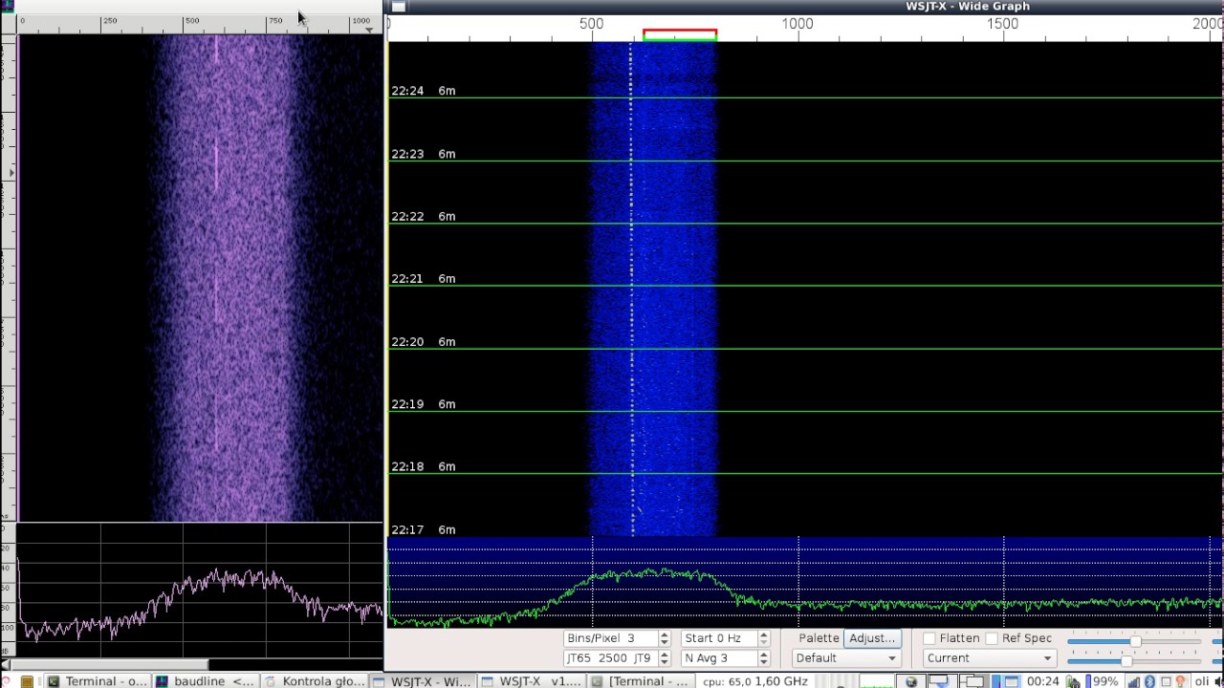Click the small square tray icon

(x=1165, y=681)
